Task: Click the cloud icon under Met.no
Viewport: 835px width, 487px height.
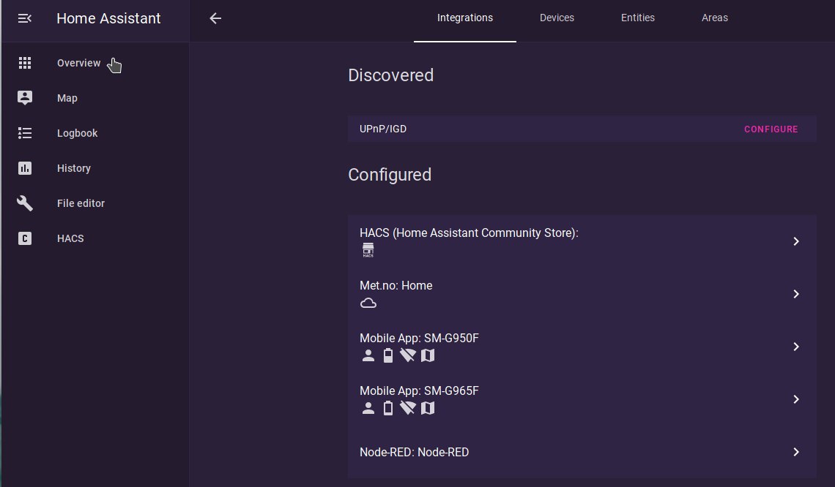Action: click(368, 303)
